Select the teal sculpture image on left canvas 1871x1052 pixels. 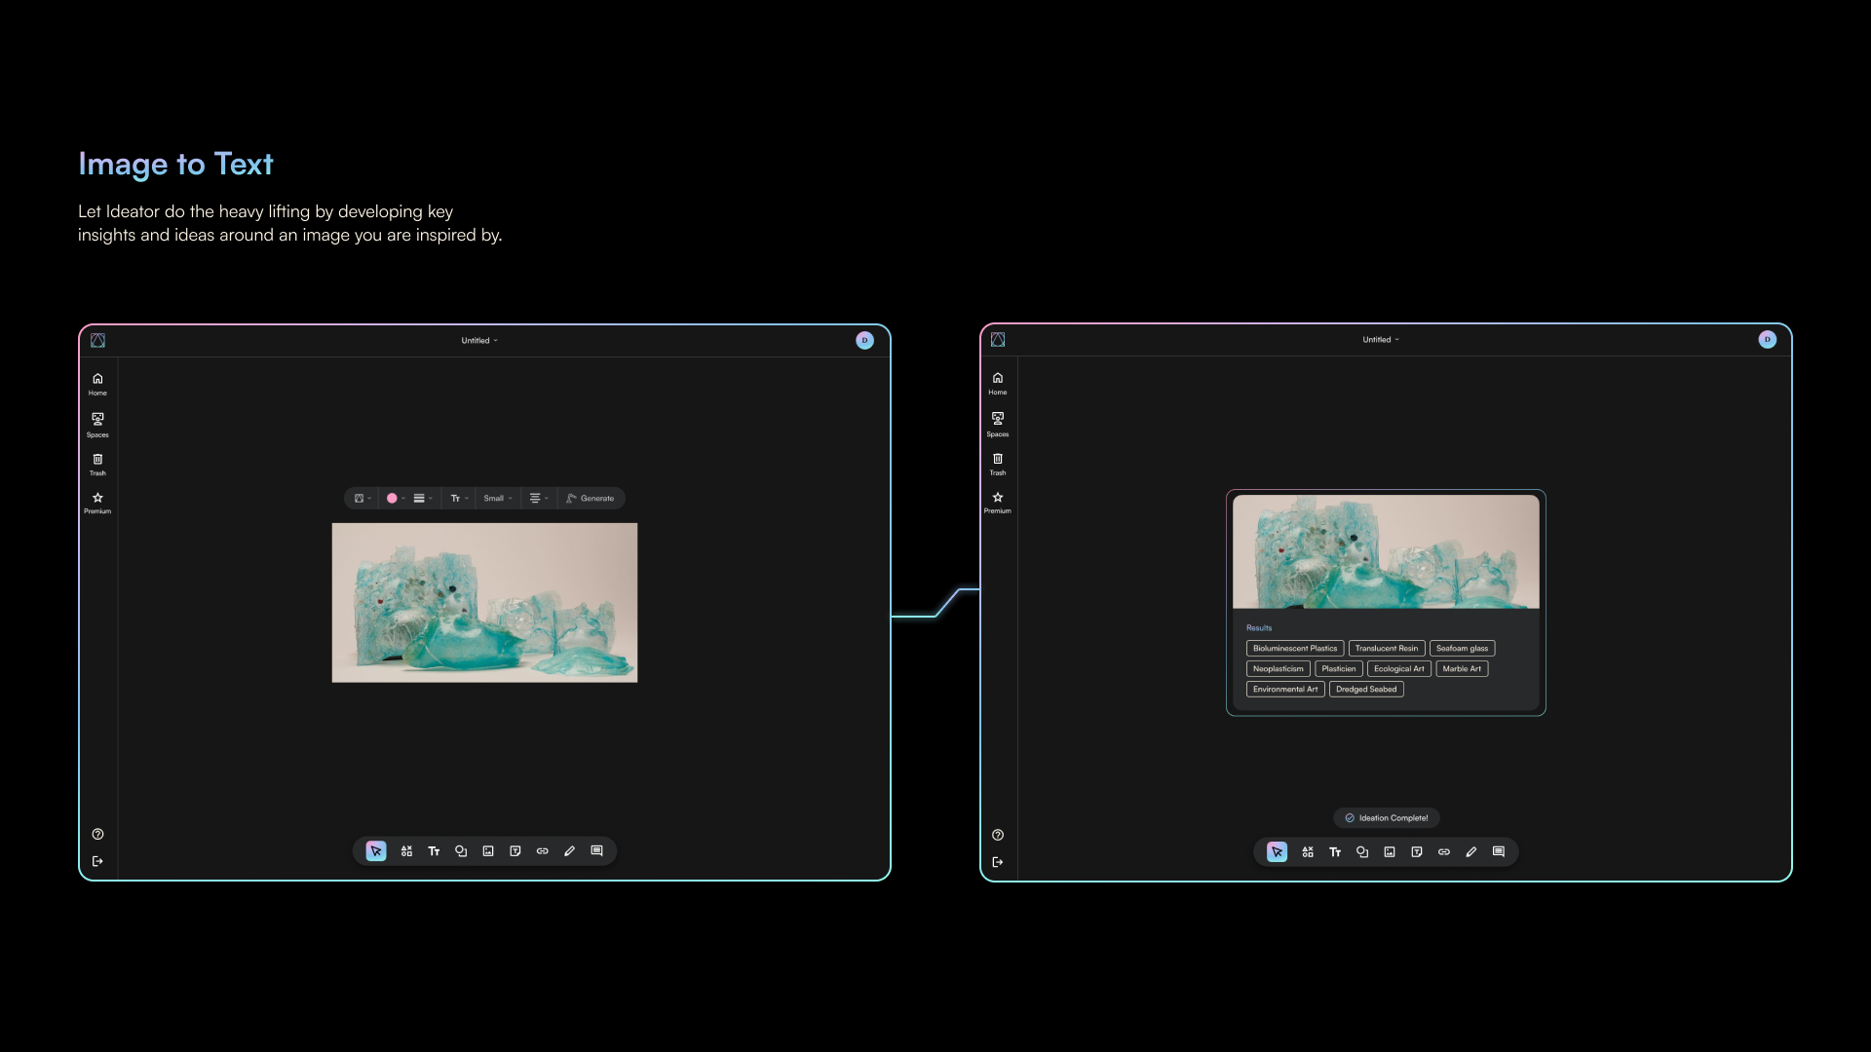(x=484, y=603)
